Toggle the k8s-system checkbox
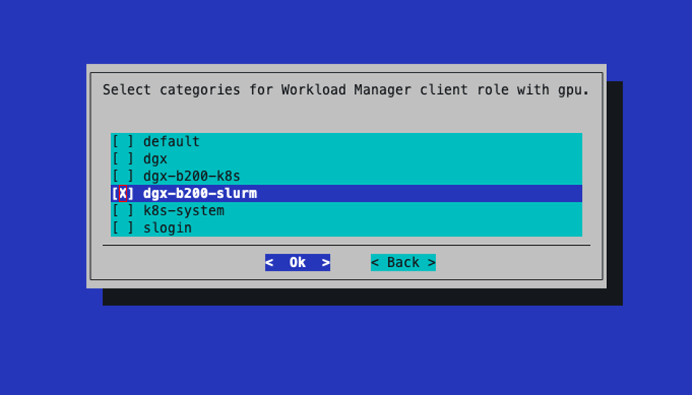 (x=123, y=211)
